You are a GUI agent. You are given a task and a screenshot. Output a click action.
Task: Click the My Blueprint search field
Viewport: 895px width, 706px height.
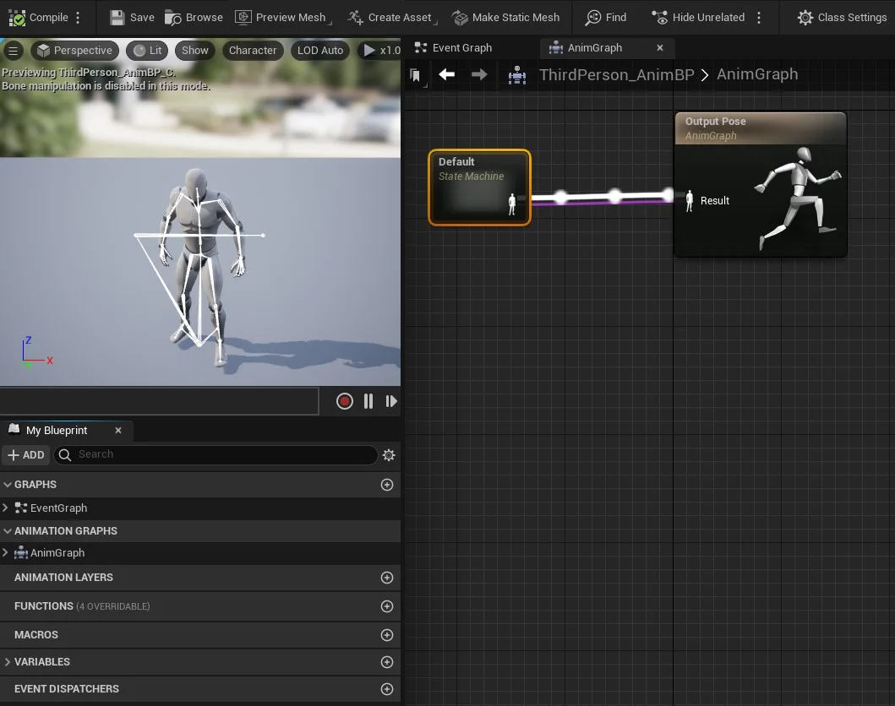pos(216,454)
